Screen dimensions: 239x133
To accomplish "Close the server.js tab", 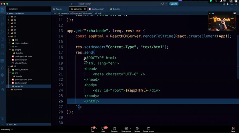I will coord(85,9).
